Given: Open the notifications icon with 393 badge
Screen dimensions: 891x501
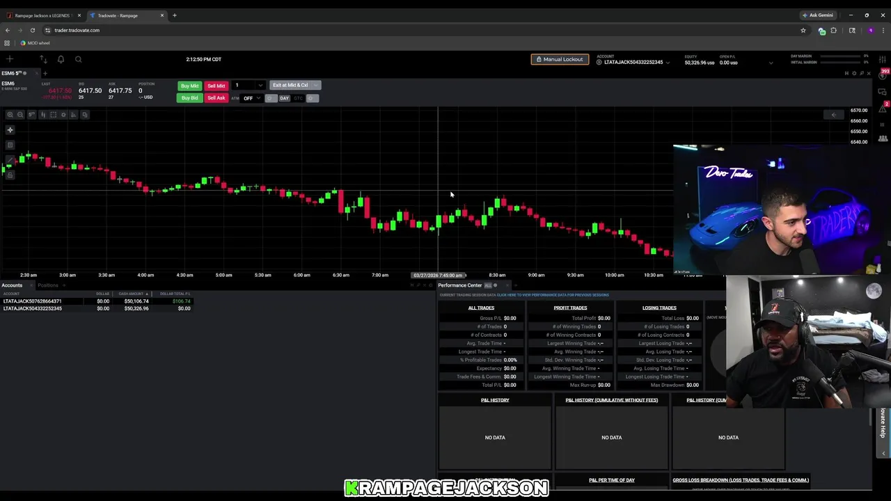Looking at the screenshot, I should (x=883, y=75).
